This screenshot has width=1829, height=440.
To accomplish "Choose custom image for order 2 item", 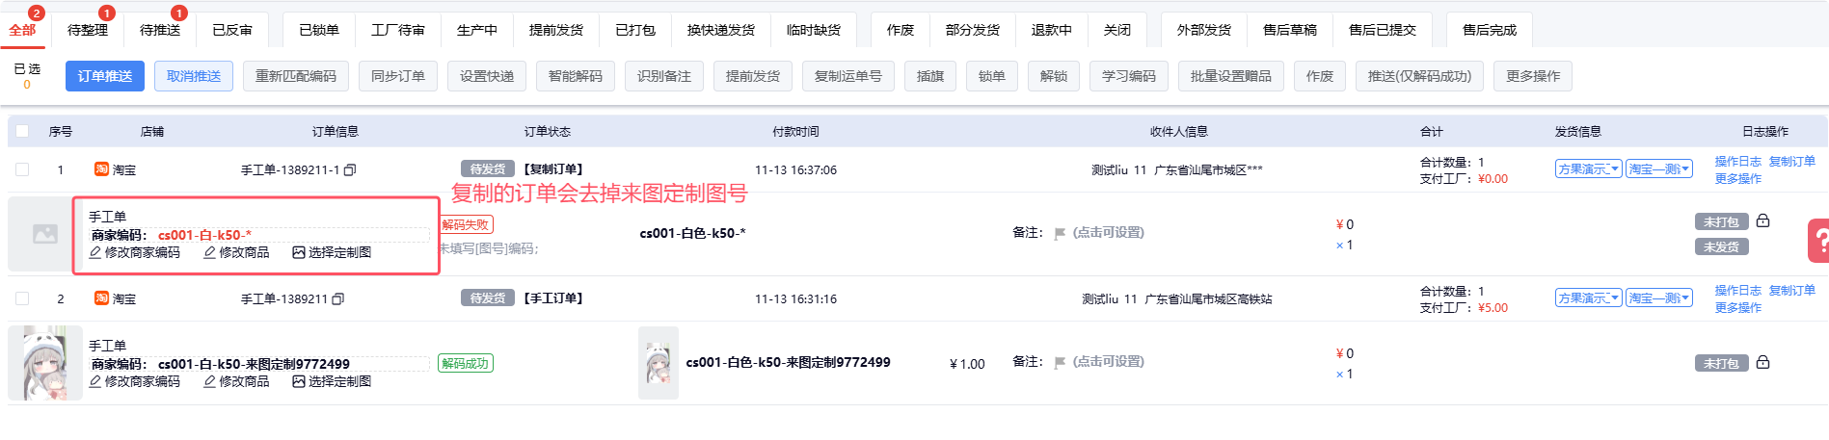I will pos(332,381).
